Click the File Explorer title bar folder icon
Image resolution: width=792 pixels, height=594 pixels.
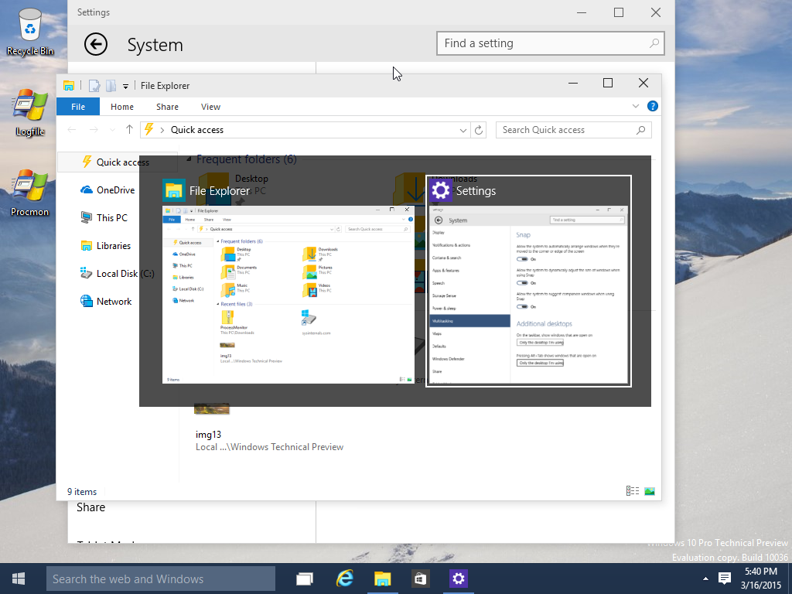69,85
